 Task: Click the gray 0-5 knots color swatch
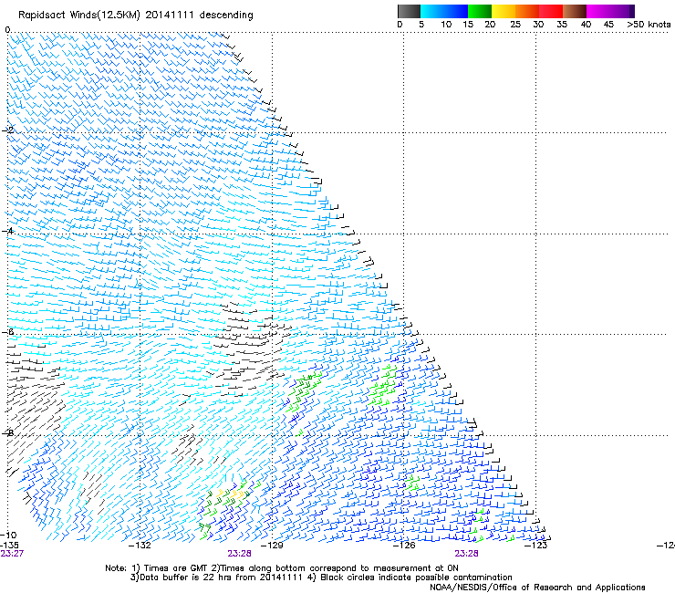tap(409, 11)
